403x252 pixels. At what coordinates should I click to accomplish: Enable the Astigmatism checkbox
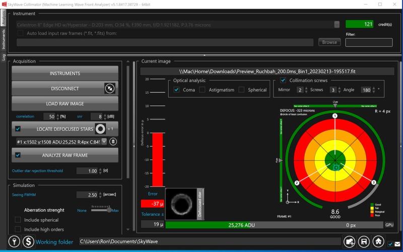point(203,90)
